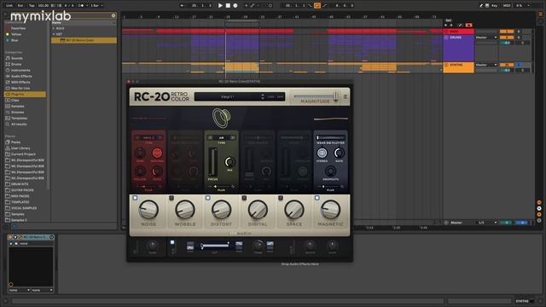
Task: Select the SYNTHS track header
Action: (459, 67)
